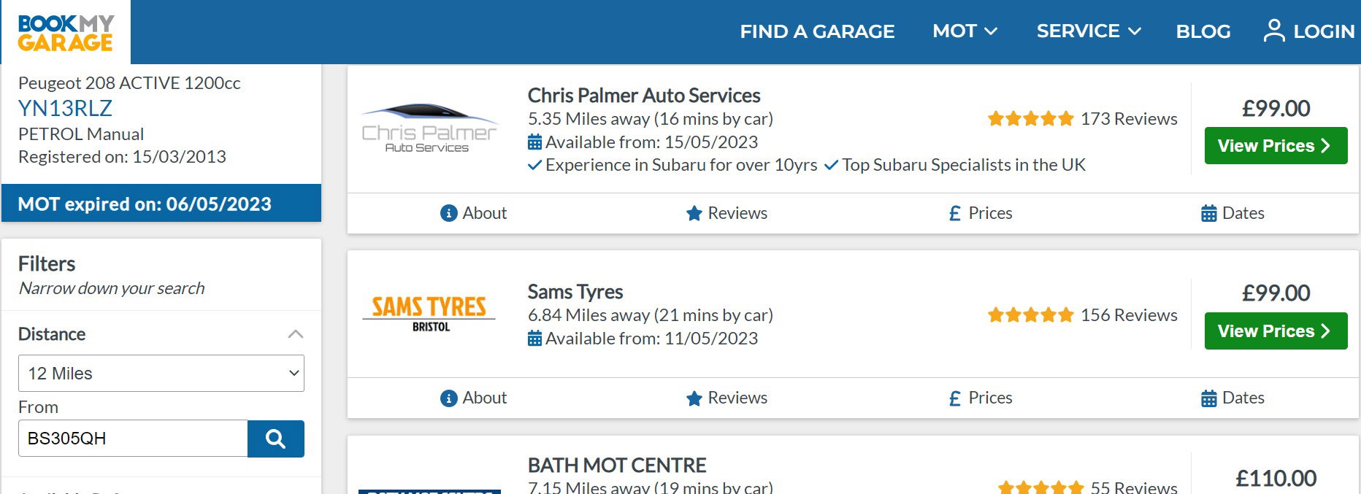This screenshot has height=494, width=1361.
Task: Click the Chris Palmer Auto Services logo
Action: coord(429,128)
